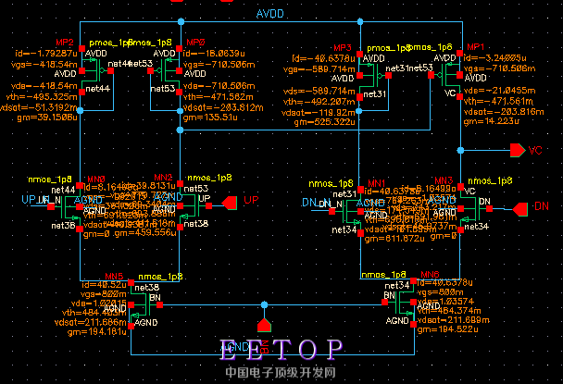Click the gm=194.522u annotation of MN6
Viewport: 563px width, 384px height.
[448, 329]
